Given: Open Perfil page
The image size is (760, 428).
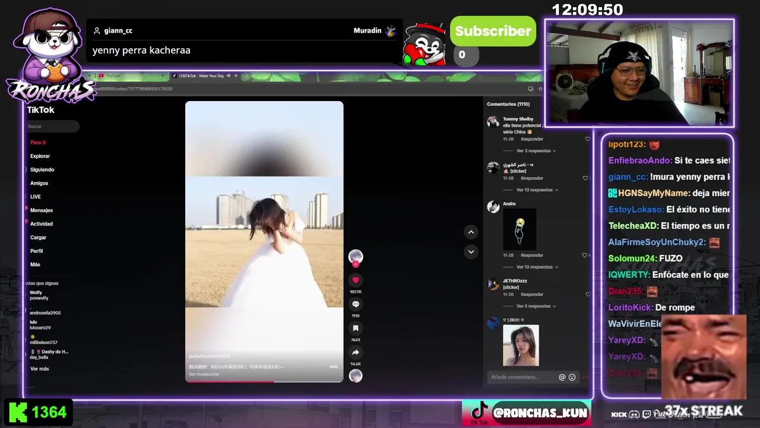Looking at the screenshot, I should coord(36,251).
